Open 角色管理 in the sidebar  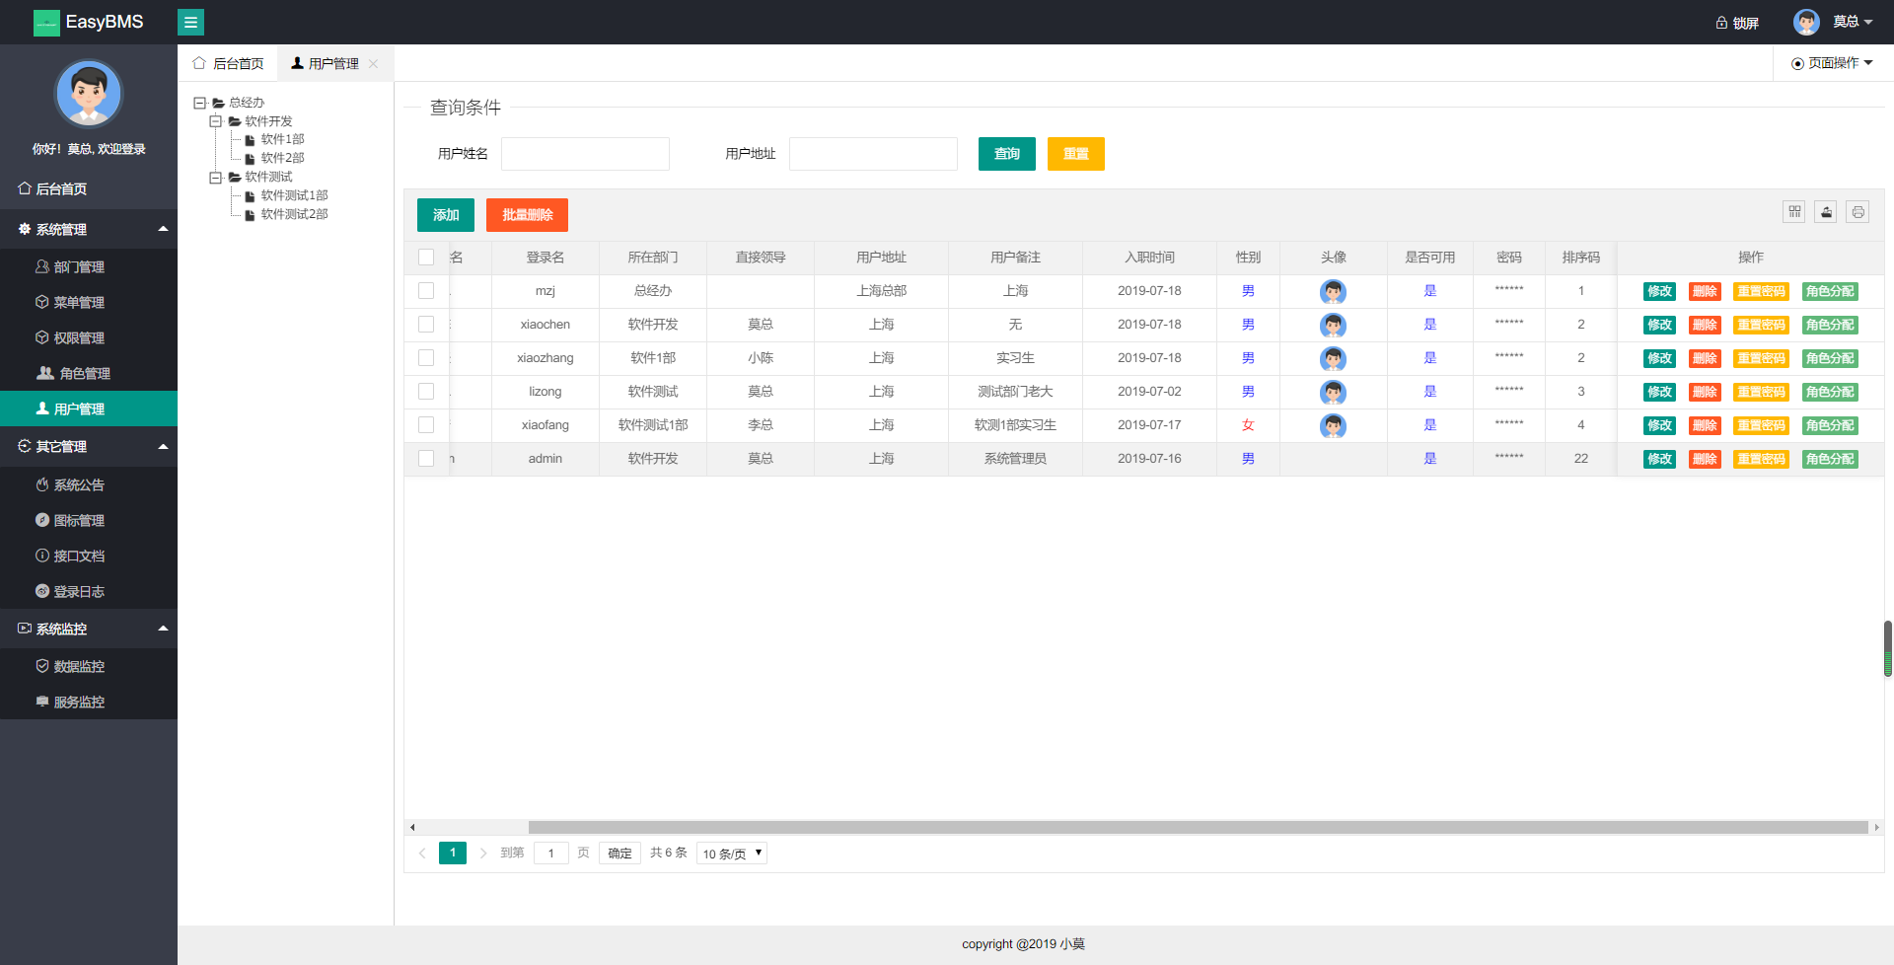tap(89, 373)
